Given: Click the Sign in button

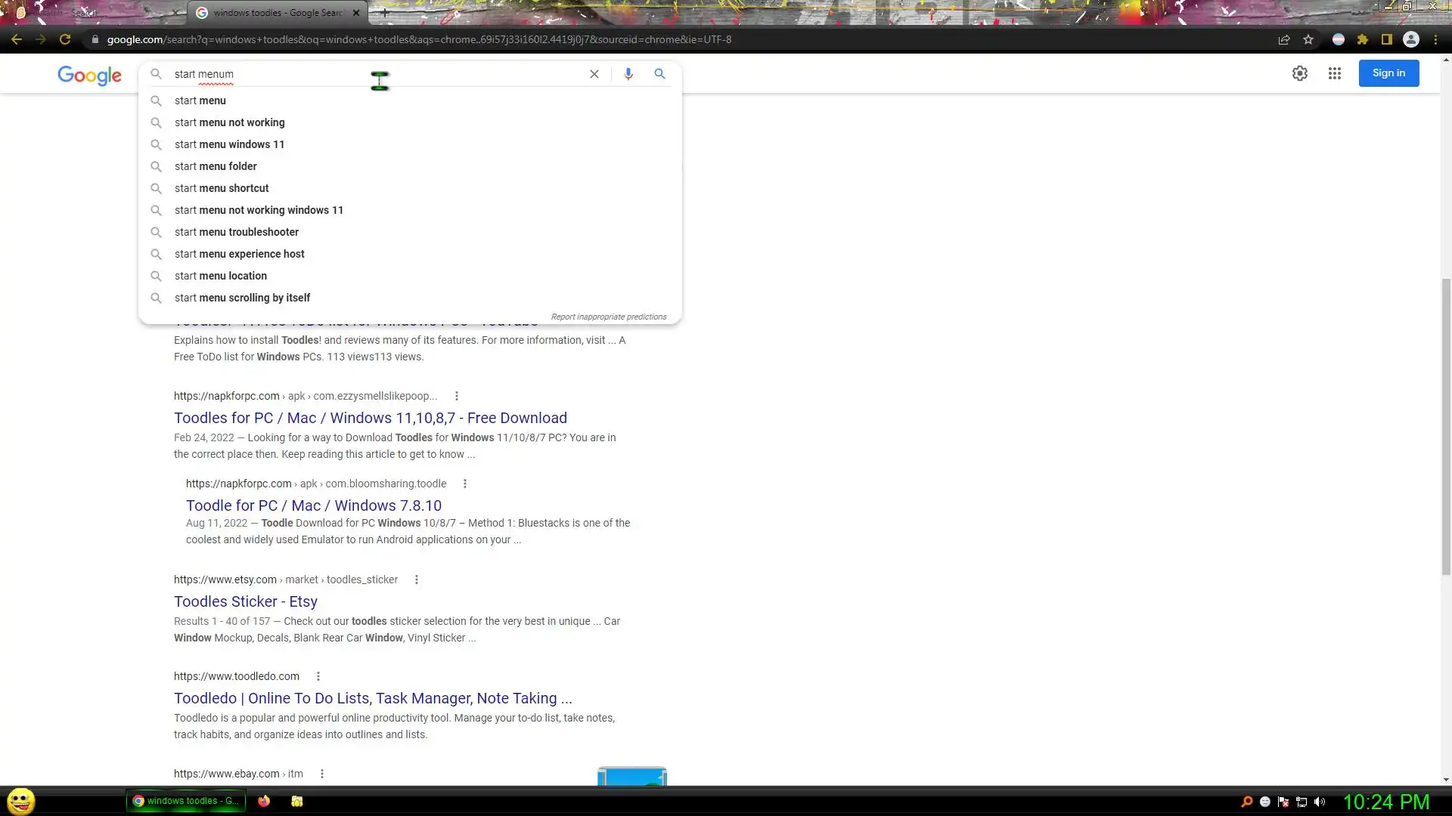Looking at the screenshot, I should tap(1388, 73).
